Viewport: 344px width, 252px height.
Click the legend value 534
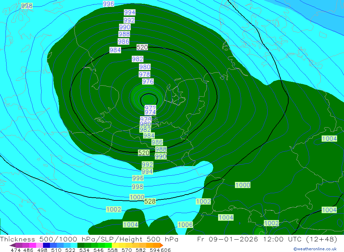pos(84,250)
